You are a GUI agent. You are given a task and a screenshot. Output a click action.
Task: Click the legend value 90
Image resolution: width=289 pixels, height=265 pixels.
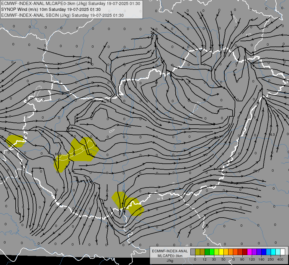242,259
